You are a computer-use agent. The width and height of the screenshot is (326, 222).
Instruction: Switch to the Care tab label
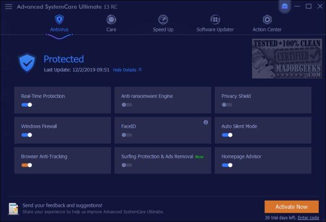(x=111, y=30)
